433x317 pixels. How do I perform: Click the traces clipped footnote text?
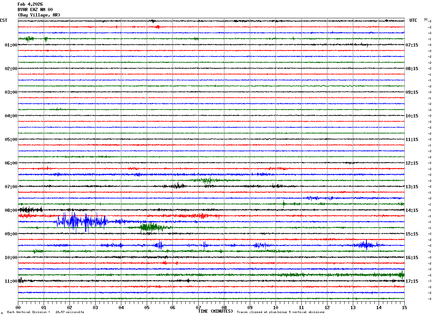pos(281,312)
